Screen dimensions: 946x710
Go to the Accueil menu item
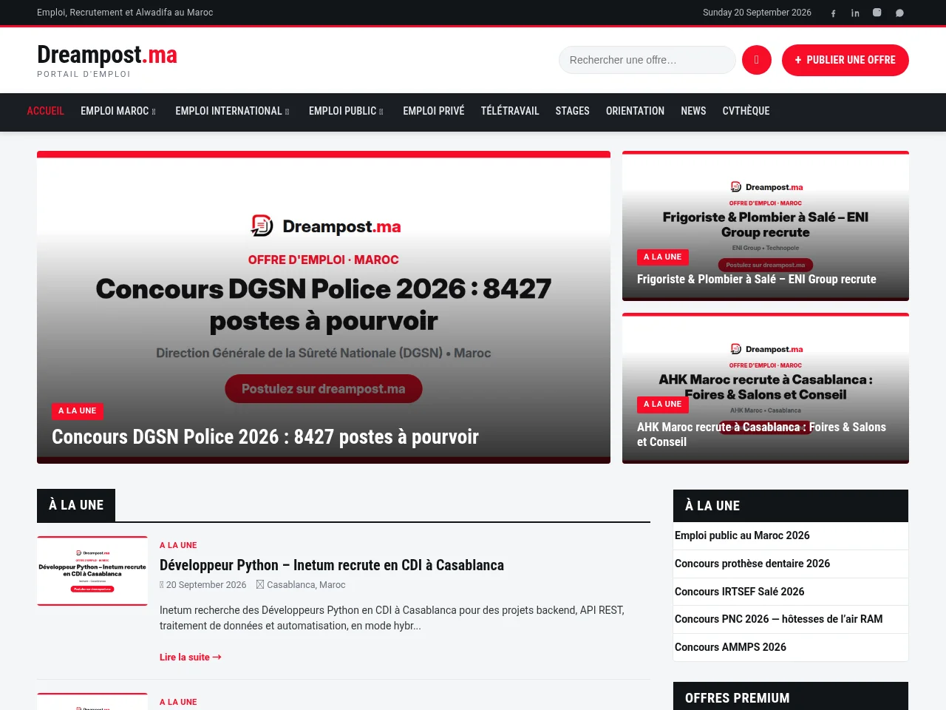[x=46, y=111]
